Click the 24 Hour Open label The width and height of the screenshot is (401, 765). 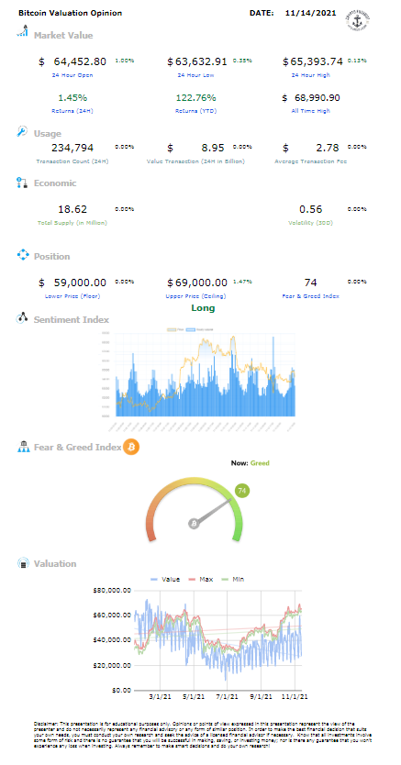[72, 75]
